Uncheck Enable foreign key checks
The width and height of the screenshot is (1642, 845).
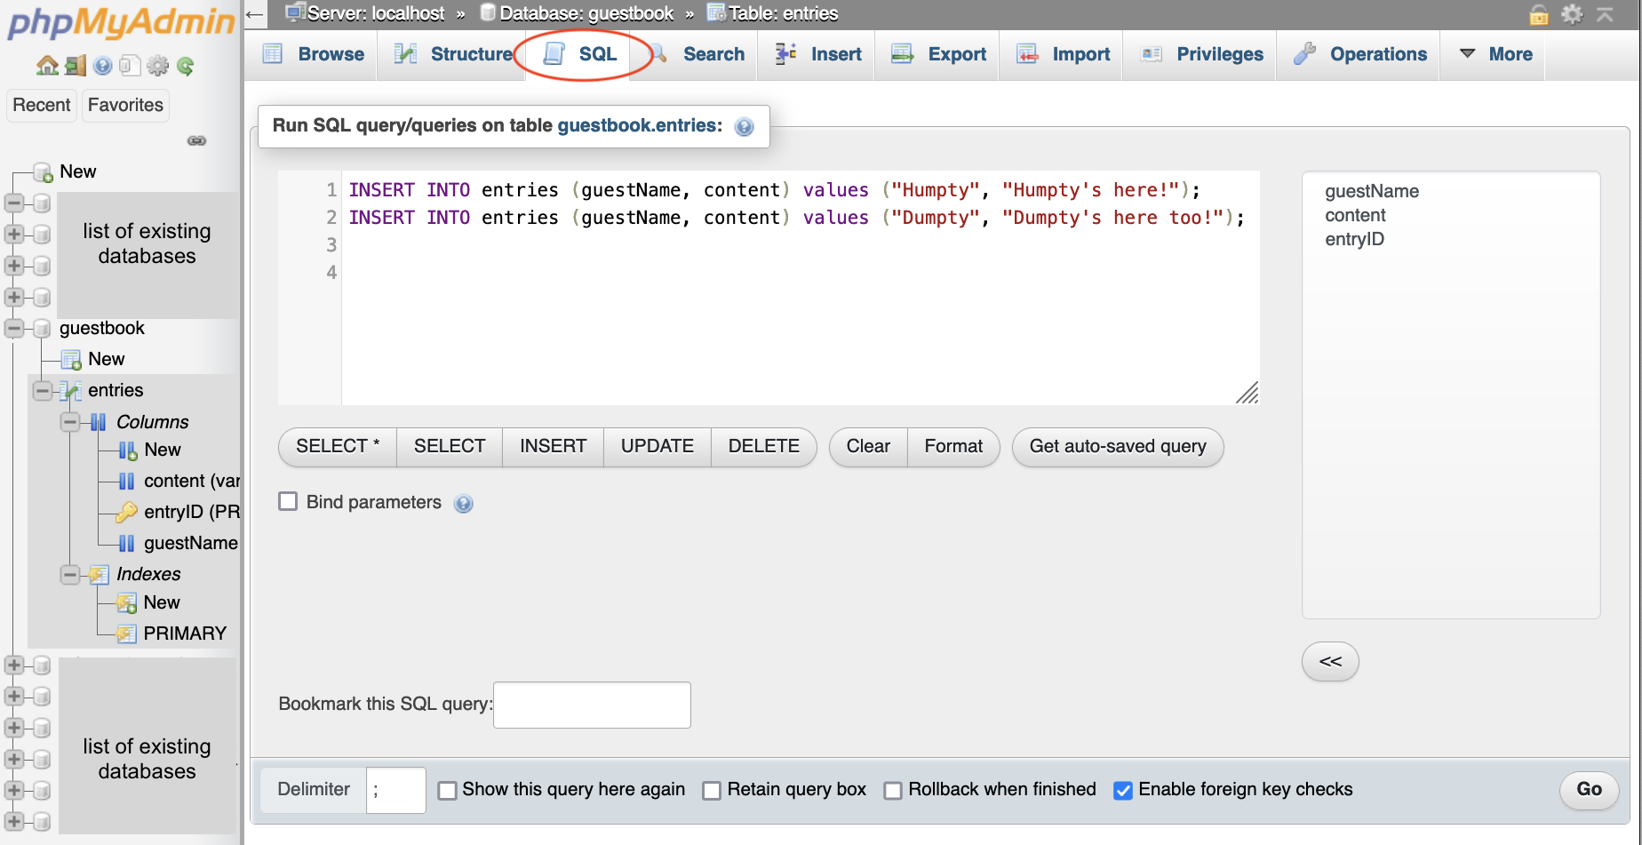[x=1123, y=790]
